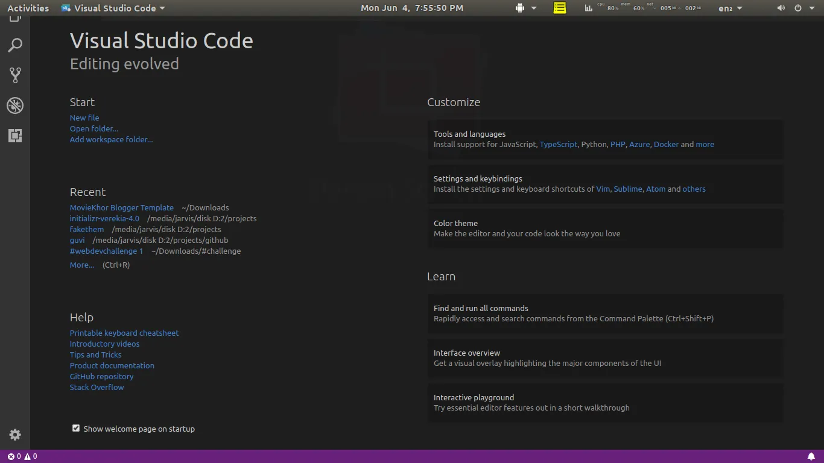Click the "Open folder..." link under Start
Image resolution: width=824 pixels, height=463 pixels.
tap(93, 128)
